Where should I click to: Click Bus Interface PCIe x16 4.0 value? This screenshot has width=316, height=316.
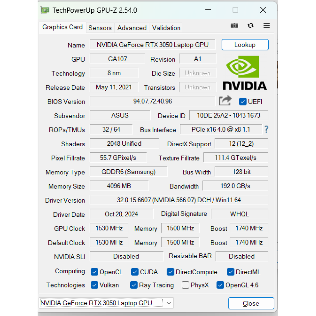pyautogui.click(x=221, y=129)
